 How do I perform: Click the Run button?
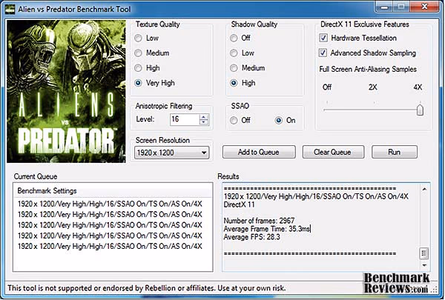point(395,153)
